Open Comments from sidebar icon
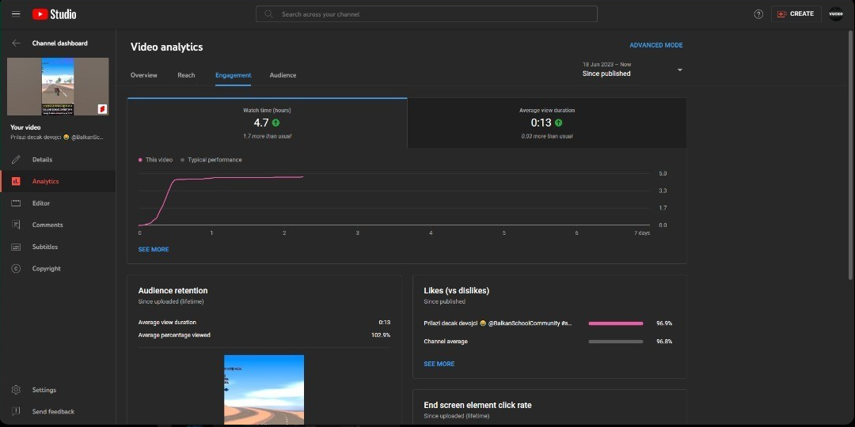Screen dimensions: 855x427 [16, 225]
